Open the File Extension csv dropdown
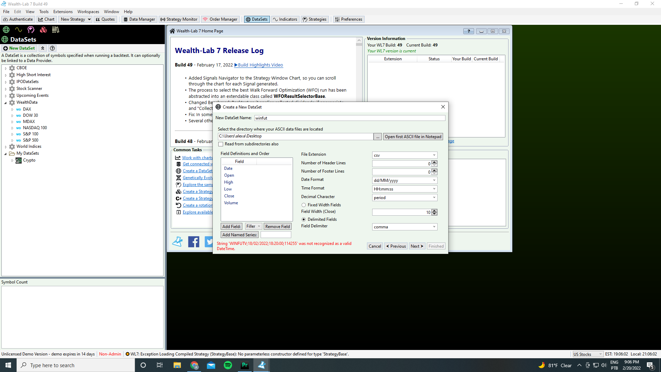The width and height of the screenshot is (661, 372). (x=405, y=155)
